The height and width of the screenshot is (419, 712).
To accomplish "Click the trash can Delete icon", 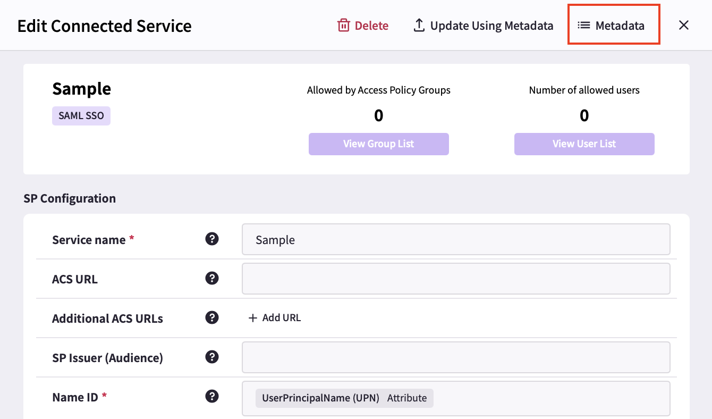I will pyautogui.click(x=344, y=25).
